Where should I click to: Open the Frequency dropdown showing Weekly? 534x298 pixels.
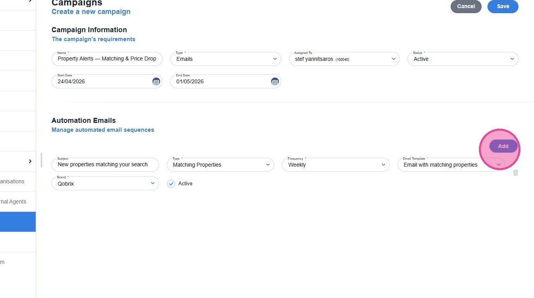coord(336,165)
